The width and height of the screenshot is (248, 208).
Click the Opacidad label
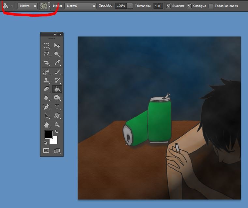click(106, 6)
